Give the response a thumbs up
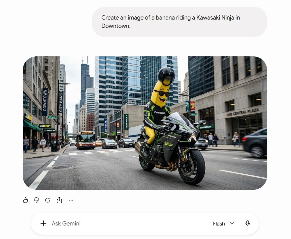Screen dimensions: 291x239 pyautogui.click(x=25, y=200)
